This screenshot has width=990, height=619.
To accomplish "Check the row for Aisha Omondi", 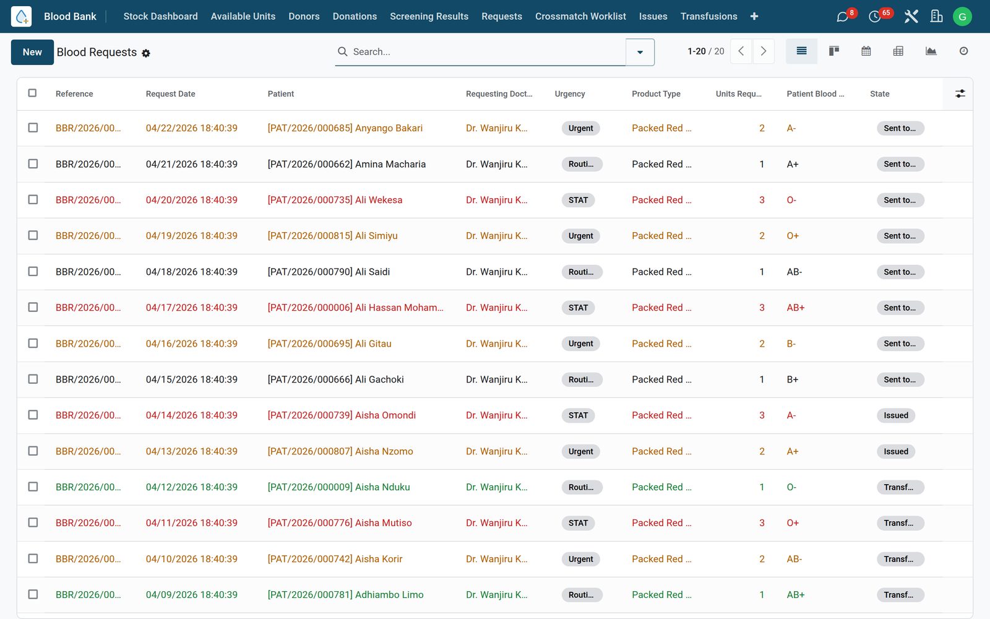I will pos(33,415).
